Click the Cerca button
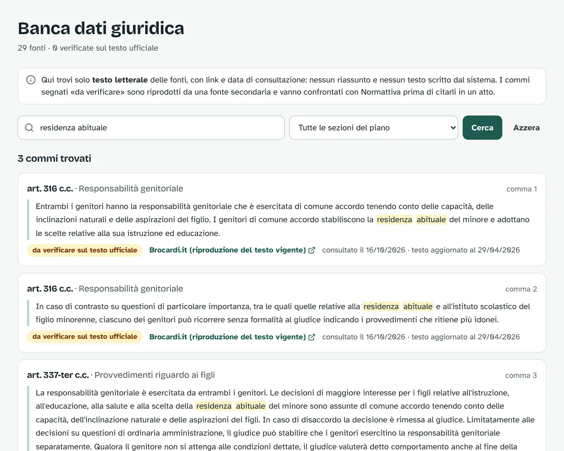The width and height of the screenshot is (564, 451). [482, 128]
